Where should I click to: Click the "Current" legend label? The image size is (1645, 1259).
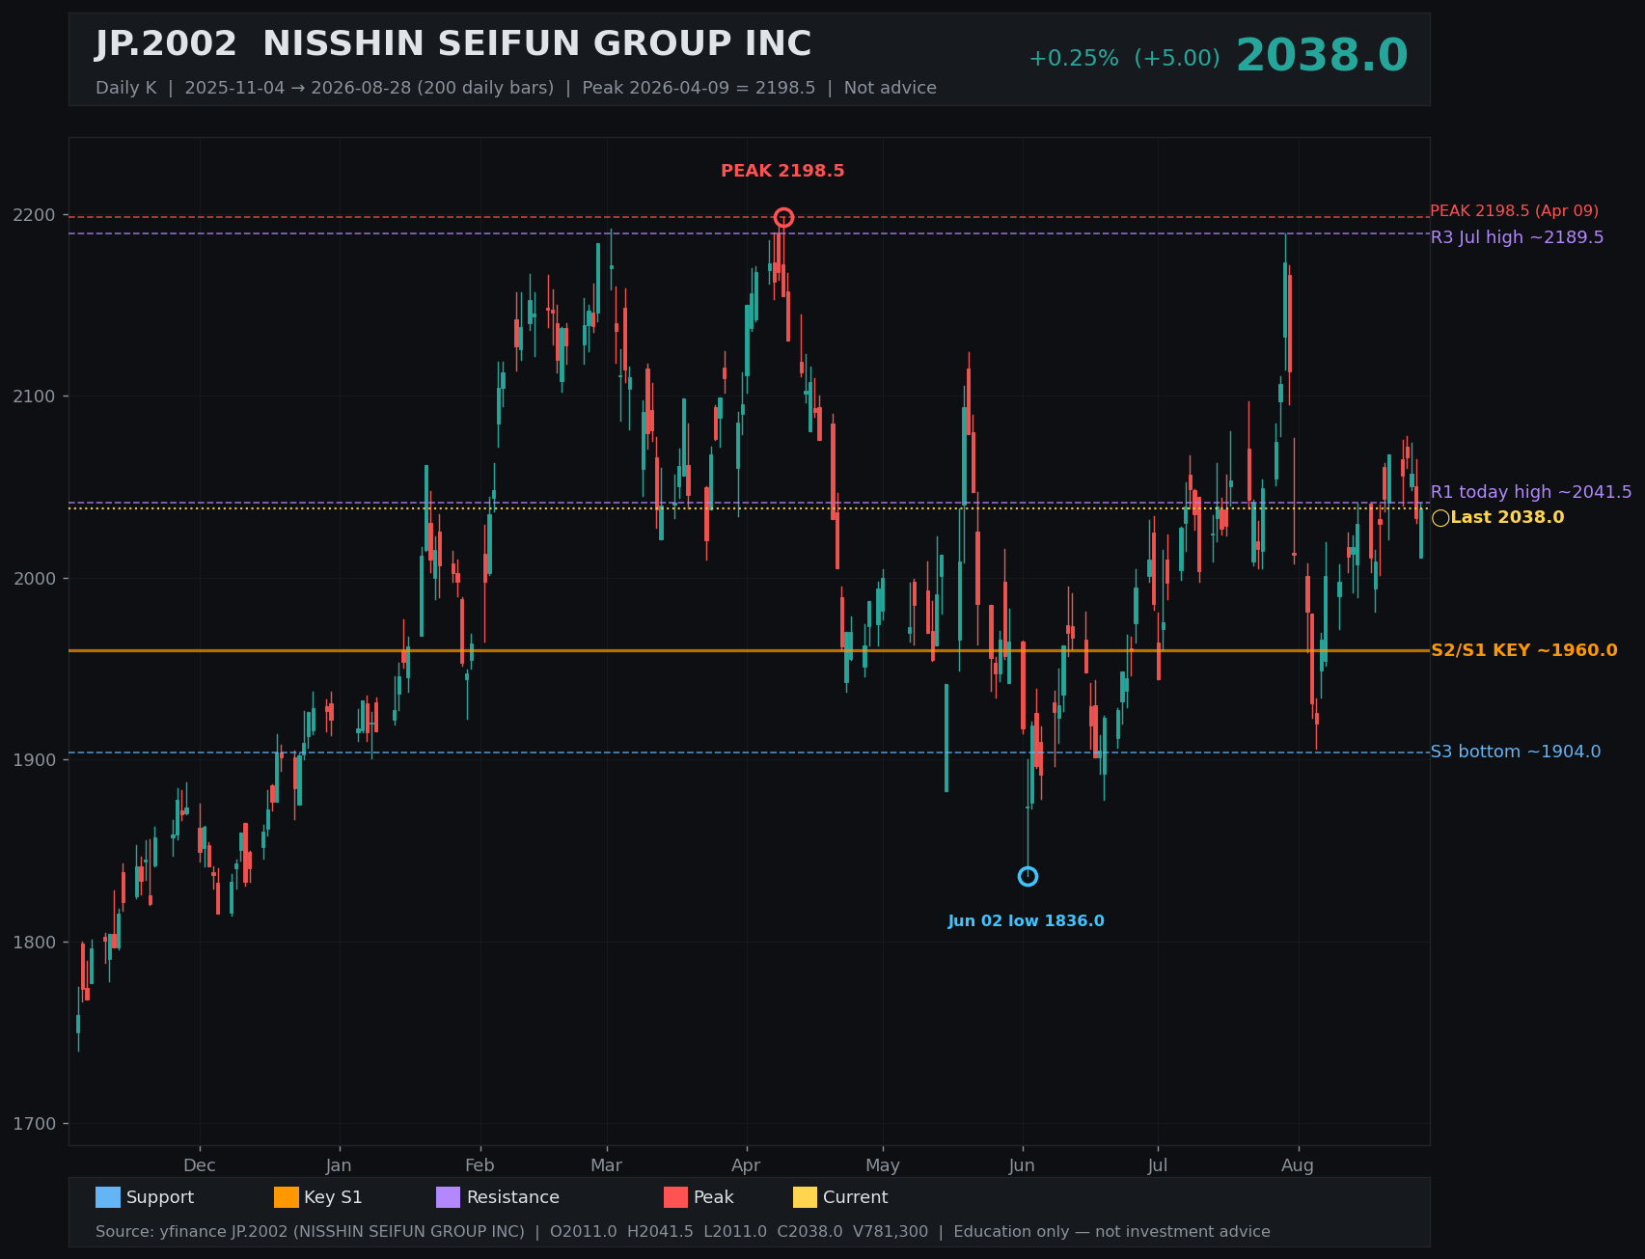[856, 1197]
